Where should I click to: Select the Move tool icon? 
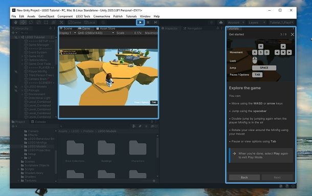coord(23,23)
